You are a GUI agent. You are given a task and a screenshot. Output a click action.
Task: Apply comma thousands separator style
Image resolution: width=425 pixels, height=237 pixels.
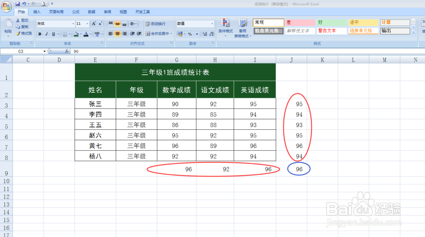pos(197,34)
